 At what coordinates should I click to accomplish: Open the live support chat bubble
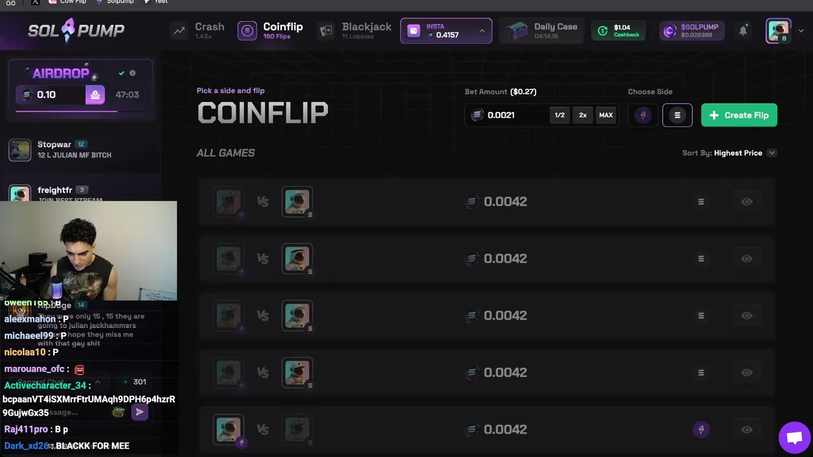click(795, 438)
